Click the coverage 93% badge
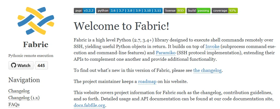Image resolution: width=280 pixels, height=109 pixels. [225, 11]
